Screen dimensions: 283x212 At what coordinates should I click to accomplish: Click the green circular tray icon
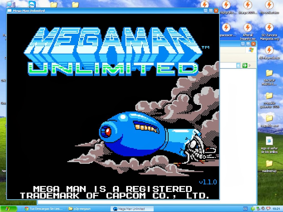(x=253, y=209)
